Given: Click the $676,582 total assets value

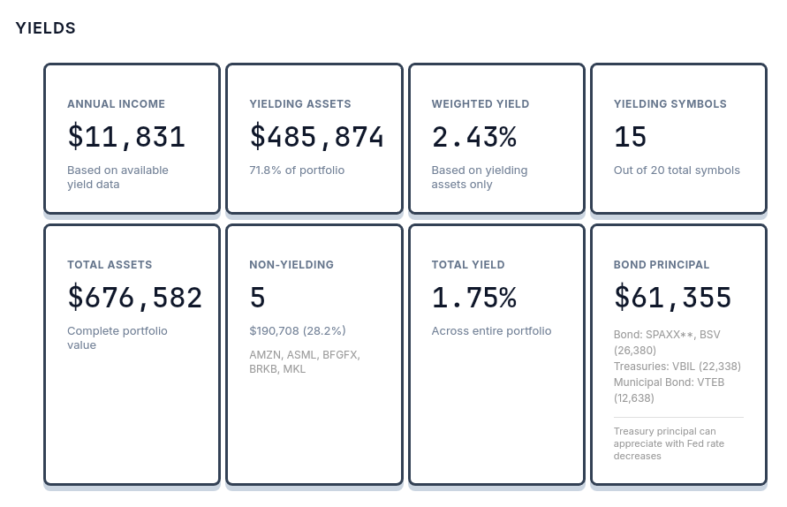Looking at the screenshot, I should [x=135, y=298].
